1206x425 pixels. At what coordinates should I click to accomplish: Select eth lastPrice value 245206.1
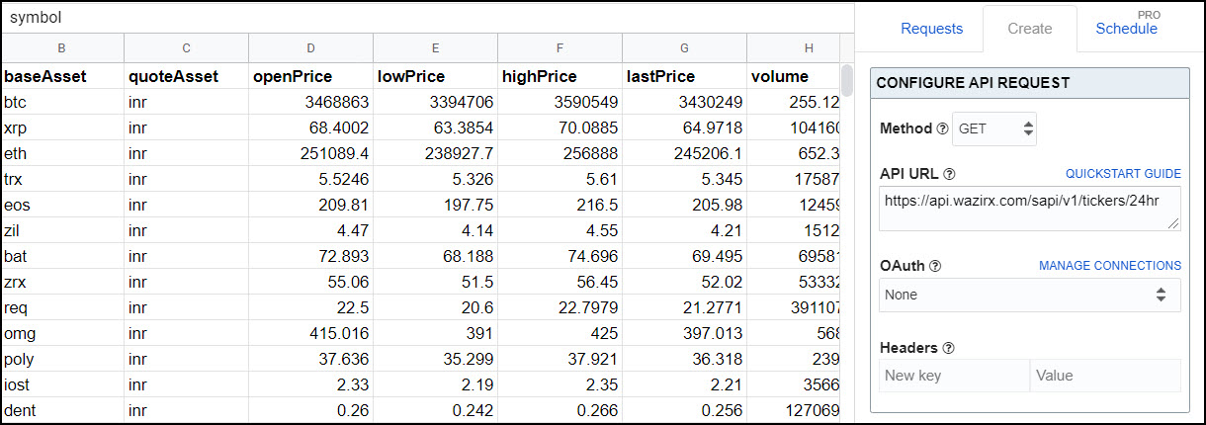pos(684,153)
